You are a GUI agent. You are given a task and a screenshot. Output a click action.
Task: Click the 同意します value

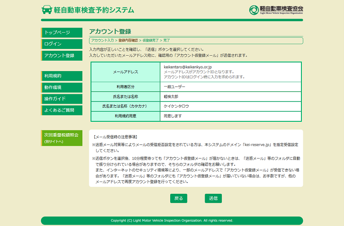click(x=172, y=116)
